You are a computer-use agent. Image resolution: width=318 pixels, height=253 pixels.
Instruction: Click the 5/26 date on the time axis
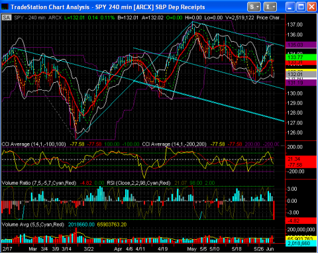coord(258,249)
